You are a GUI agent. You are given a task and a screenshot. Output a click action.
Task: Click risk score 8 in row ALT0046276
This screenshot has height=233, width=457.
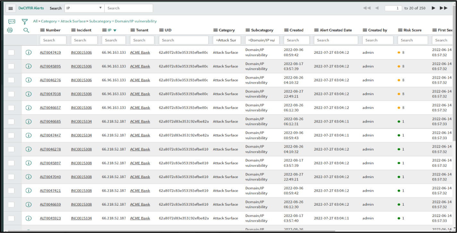(403, 80)
